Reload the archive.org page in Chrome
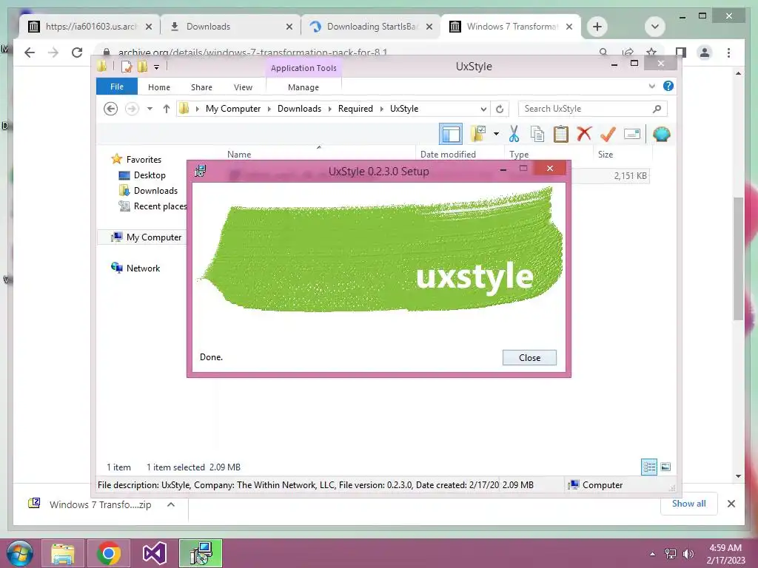The height and width of the screenshot is (568, 758). pyautogui.click(x=77, y=53)
